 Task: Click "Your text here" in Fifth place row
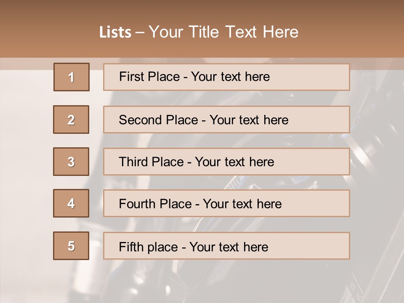[x=229, y=247]
